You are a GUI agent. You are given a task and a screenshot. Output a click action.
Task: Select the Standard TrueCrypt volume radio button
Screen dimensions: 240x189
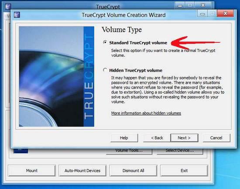[x=105, y=42]
